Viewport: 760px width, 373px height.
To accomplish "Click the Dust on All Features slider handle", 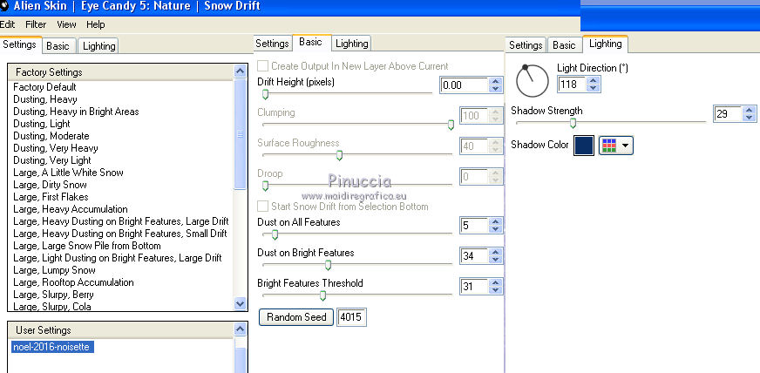I will pos(275,235).
